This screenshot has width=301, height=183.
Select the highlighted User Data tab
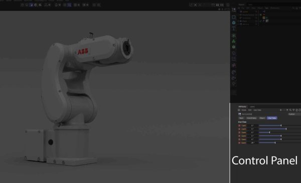coord(272,118)
